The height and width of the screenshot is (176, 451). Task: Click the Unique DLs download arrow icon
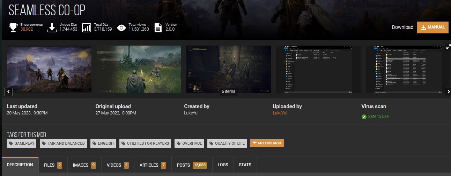pyautogui.click(x=52, y=27)
